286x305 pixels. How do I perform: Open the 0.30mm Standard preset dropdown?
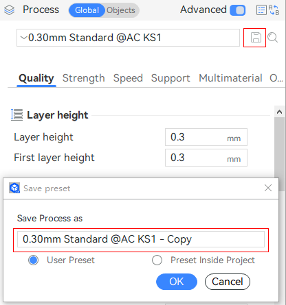[x=128, y=38]
